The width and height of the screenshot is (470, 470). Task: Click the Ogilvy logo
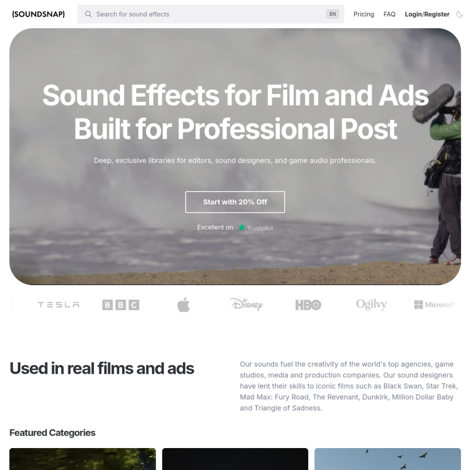click(x=371, y=304)
